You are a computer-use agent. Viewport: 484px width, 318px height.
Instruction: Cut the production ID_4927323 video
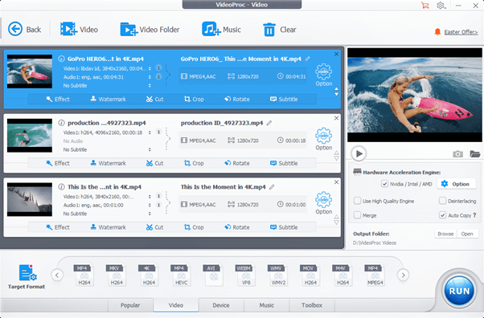pos(154,163)
